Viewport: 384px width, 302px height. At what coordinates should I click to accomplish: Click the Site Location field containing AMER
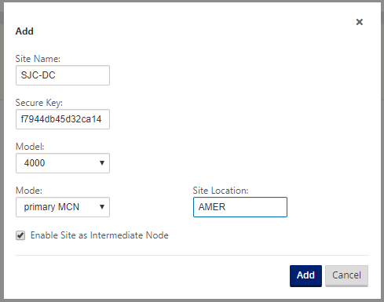click(x=240, y=207)
